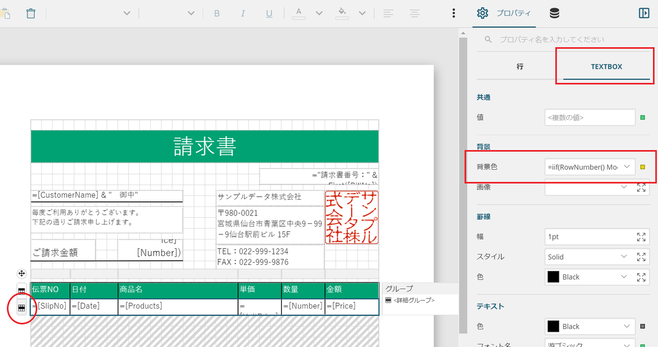Select the =[SlipNo] detail cell
This screenshot has width=658, height=347.
pos(50,306)
